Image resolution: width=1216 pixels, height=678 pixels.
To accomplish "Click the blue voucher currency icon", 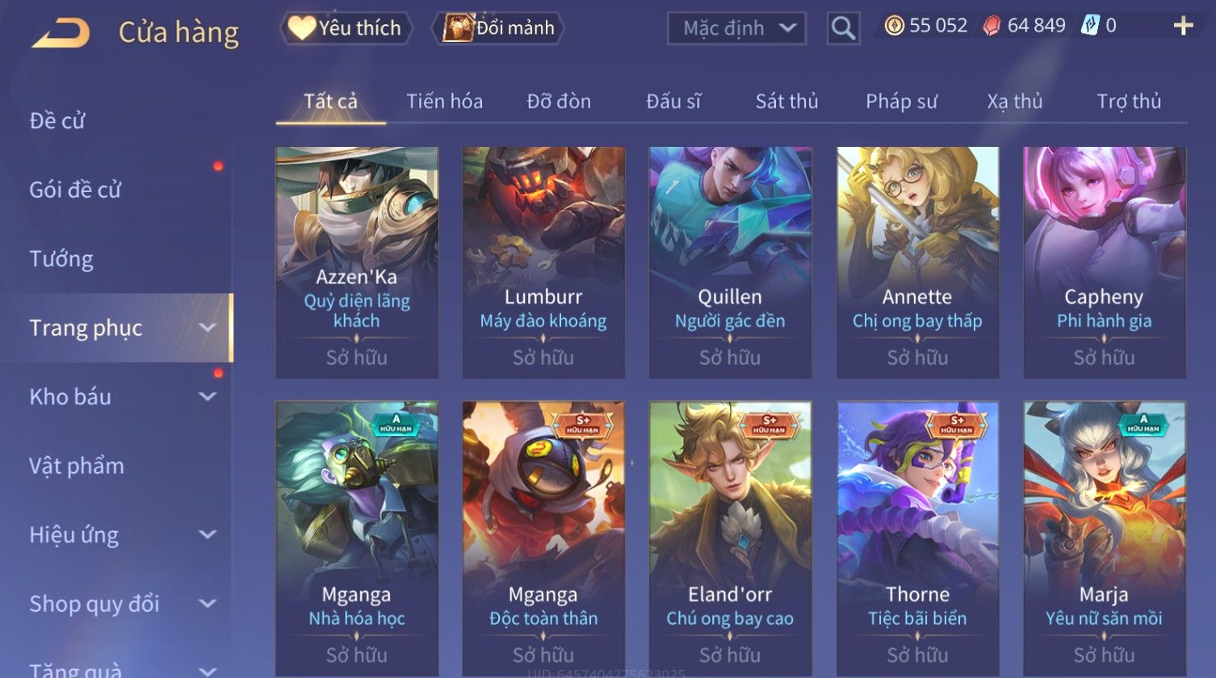I will [x=1090, y=26].
